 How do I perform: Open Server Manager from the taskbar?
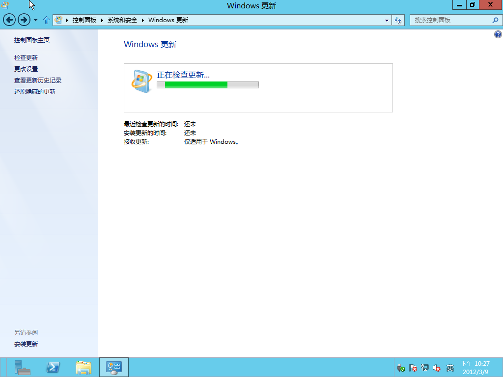[23, 367]
